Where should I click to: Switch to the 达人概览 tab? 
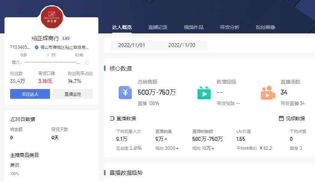pos(122,27)
